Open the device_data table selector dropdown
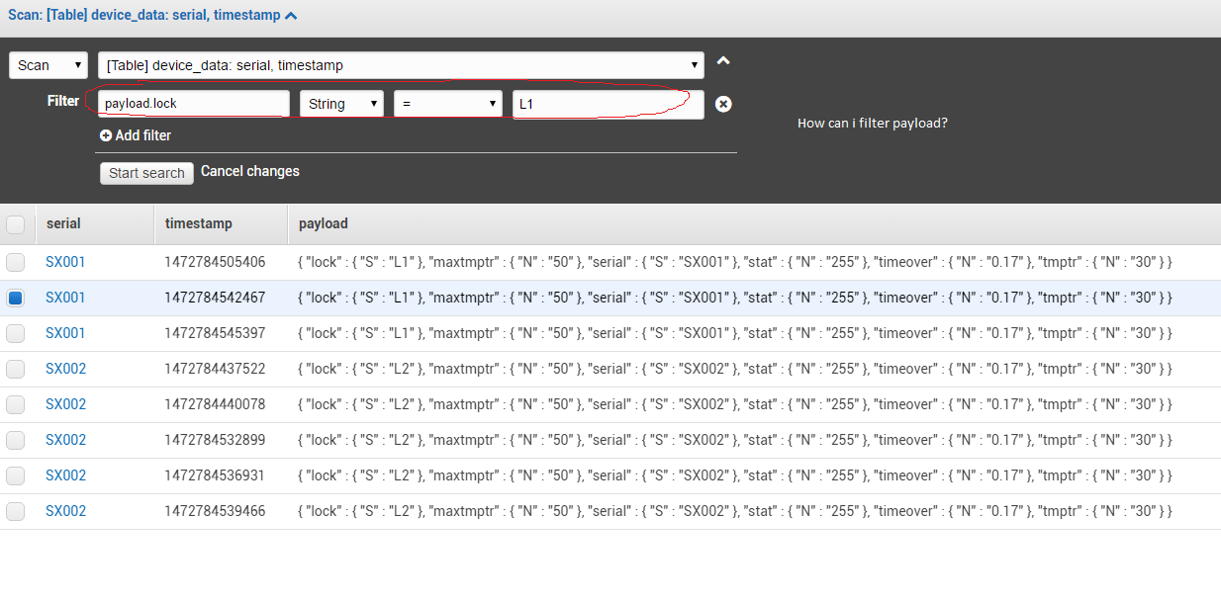Image resolution: width=1221 pixels, height=603 pixels. pyautogui.click(x=400, y=65)
